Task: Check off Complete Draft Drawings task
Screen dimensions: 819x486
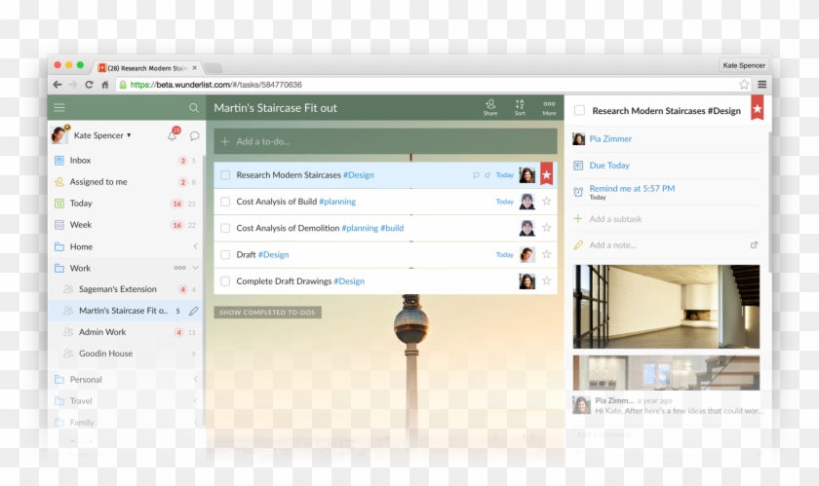Action: (225, 281)
